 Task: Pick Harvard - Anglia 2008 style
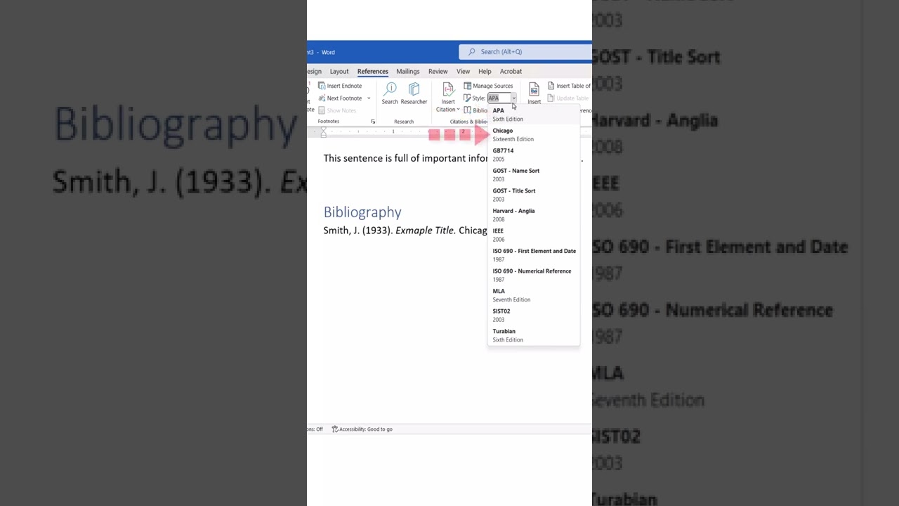click(534, 215)
